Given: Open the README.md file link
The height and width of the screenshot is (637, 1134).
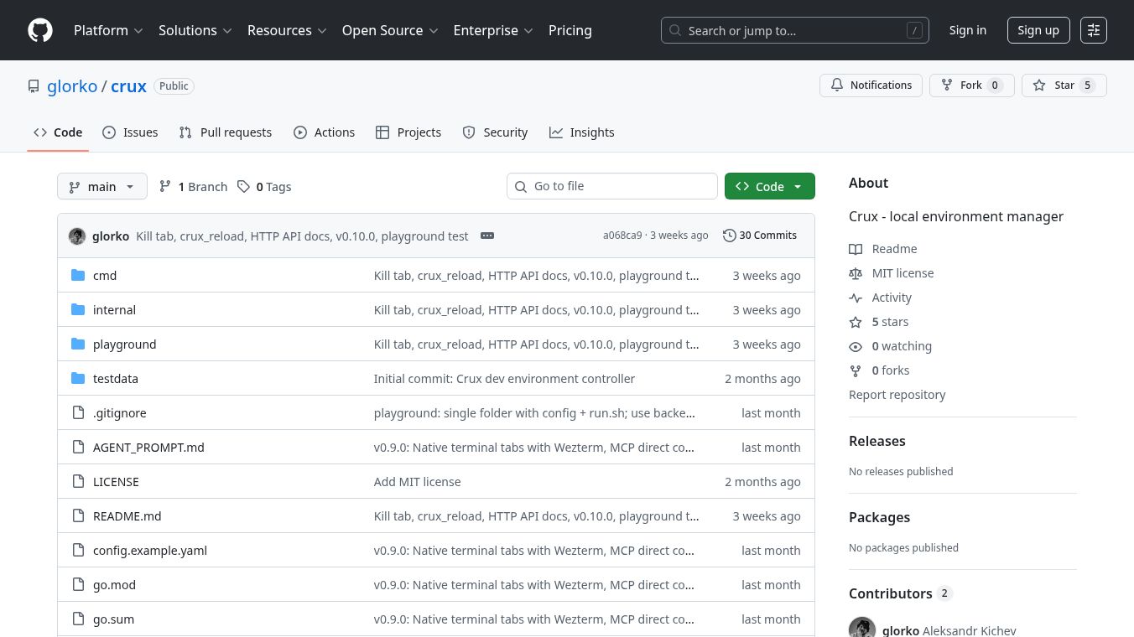Looking at the screenshot, I should coord(127,516).
